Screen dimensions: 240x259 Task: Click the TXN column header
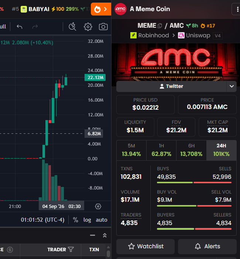pyautogui.click(x=94, y=249)
